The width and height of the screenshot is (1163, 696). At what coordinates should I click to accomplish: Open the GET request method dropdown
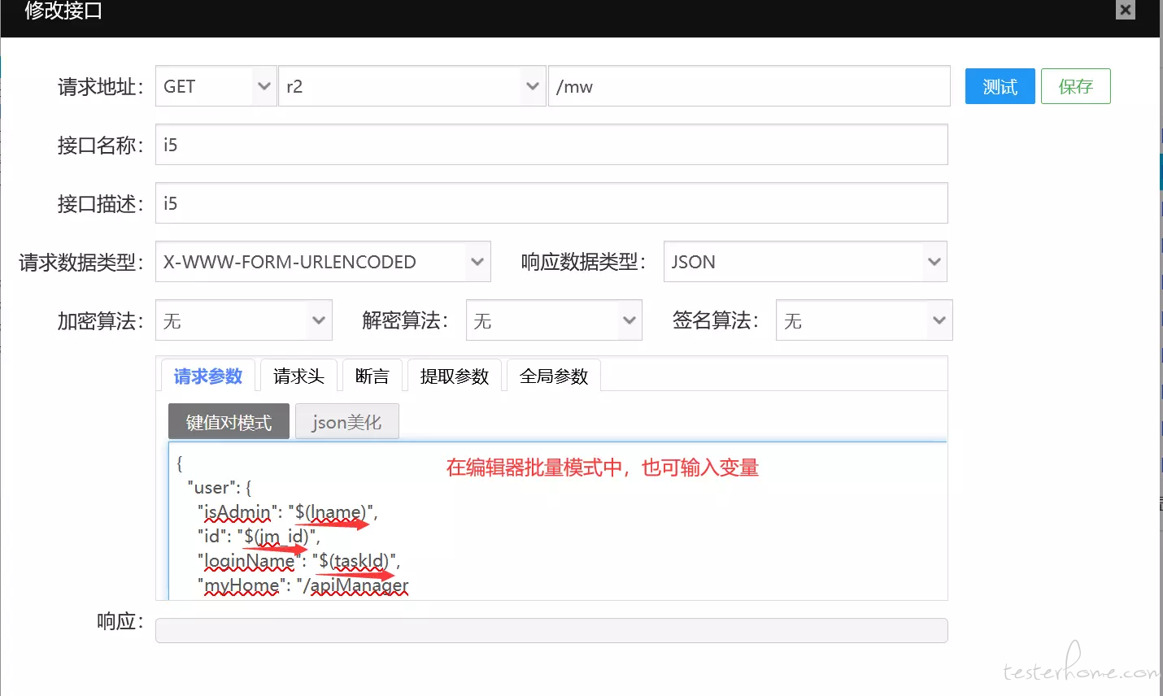[x=216, y=86]
